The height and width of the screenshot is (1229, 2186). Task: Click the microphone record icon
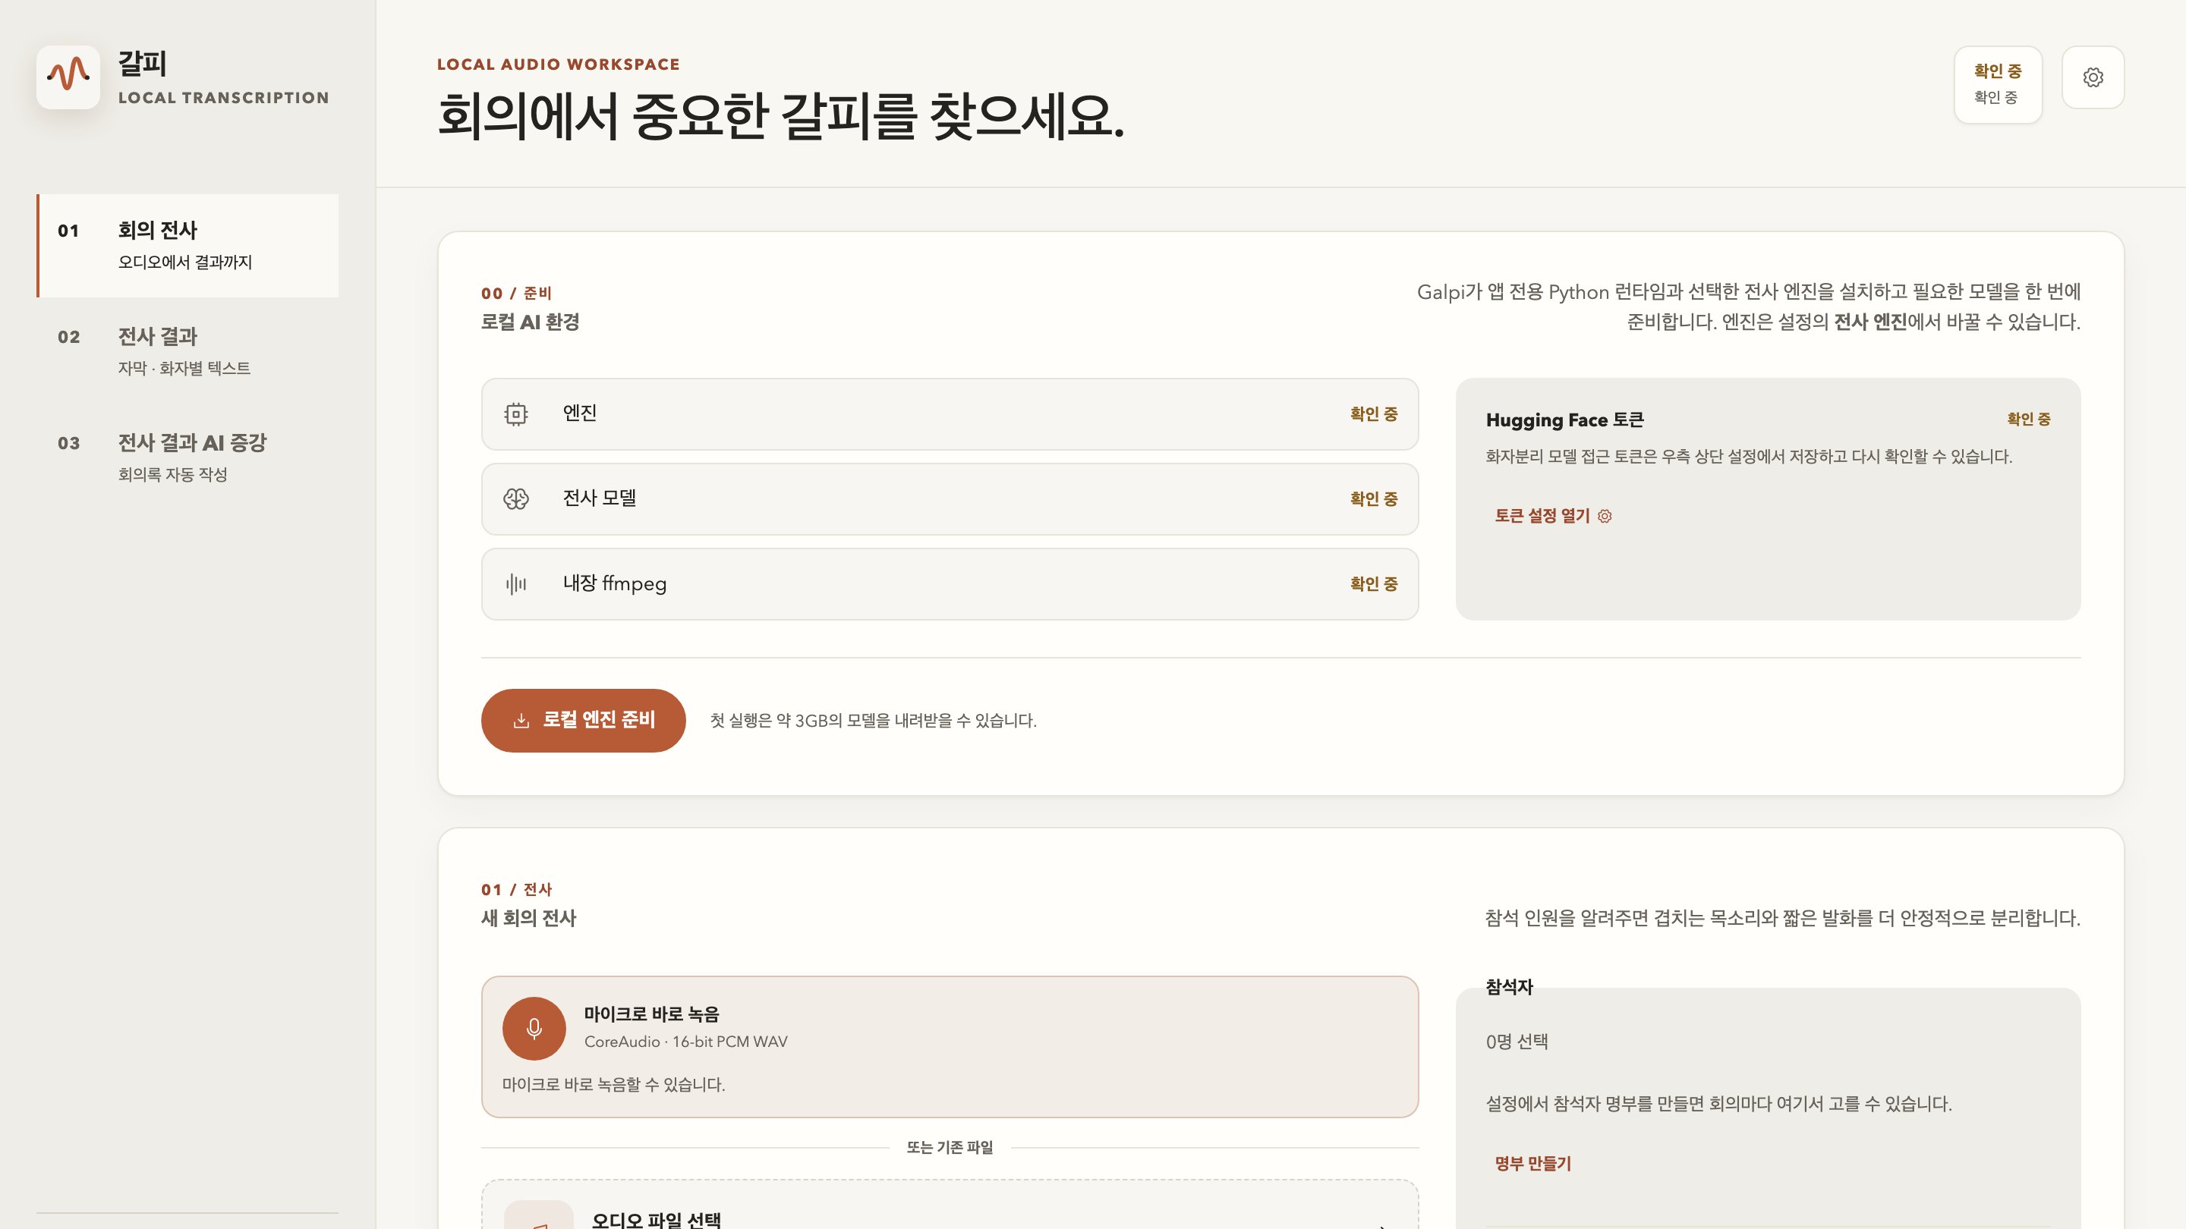534,1028
